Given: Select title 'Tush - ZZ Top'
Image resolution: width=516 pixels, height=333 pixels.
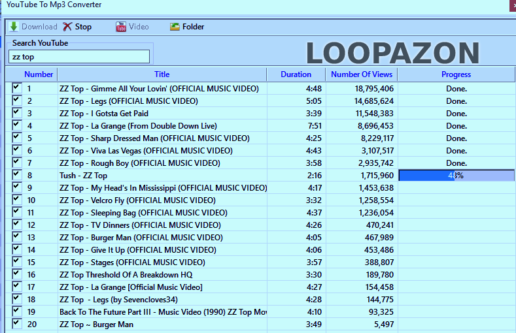Looking at the screenshot, I should point(83,176).
